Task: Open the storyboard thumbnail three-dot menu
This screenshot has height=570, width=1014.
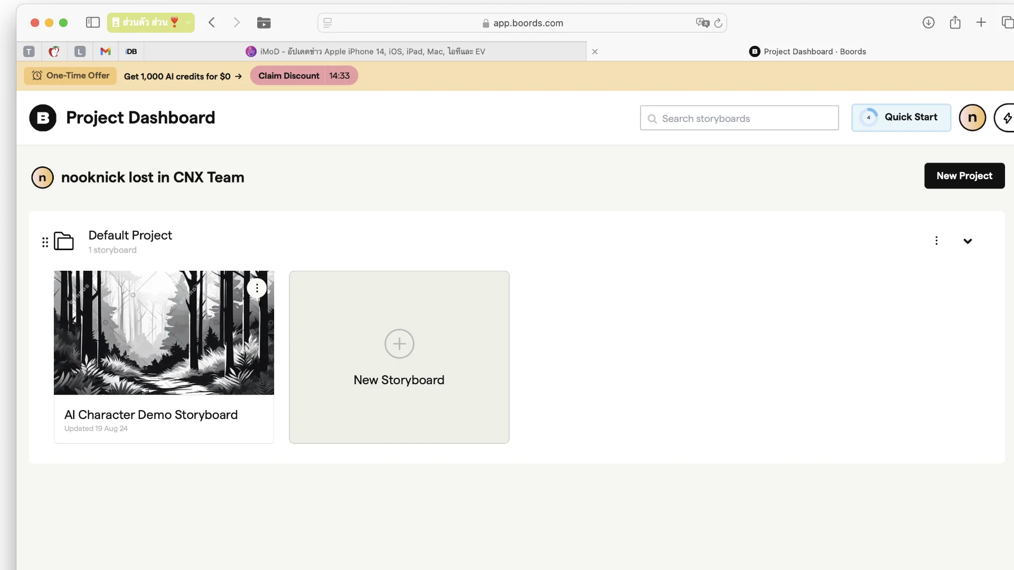Action: (x=257, y=288)
